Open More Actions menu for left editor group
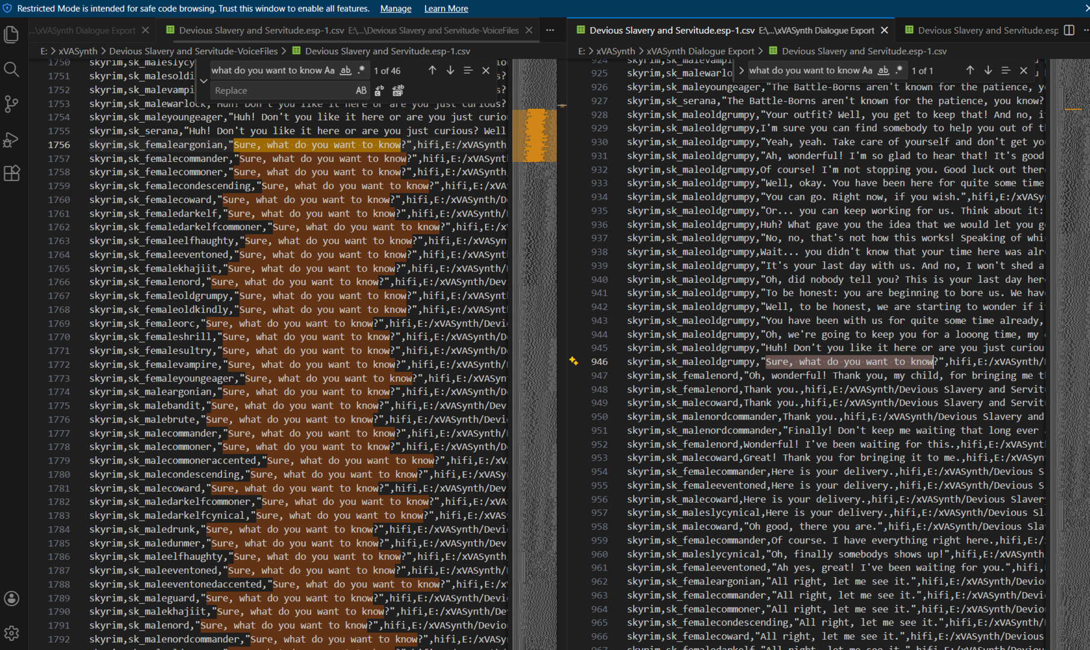 pos(550,30)
